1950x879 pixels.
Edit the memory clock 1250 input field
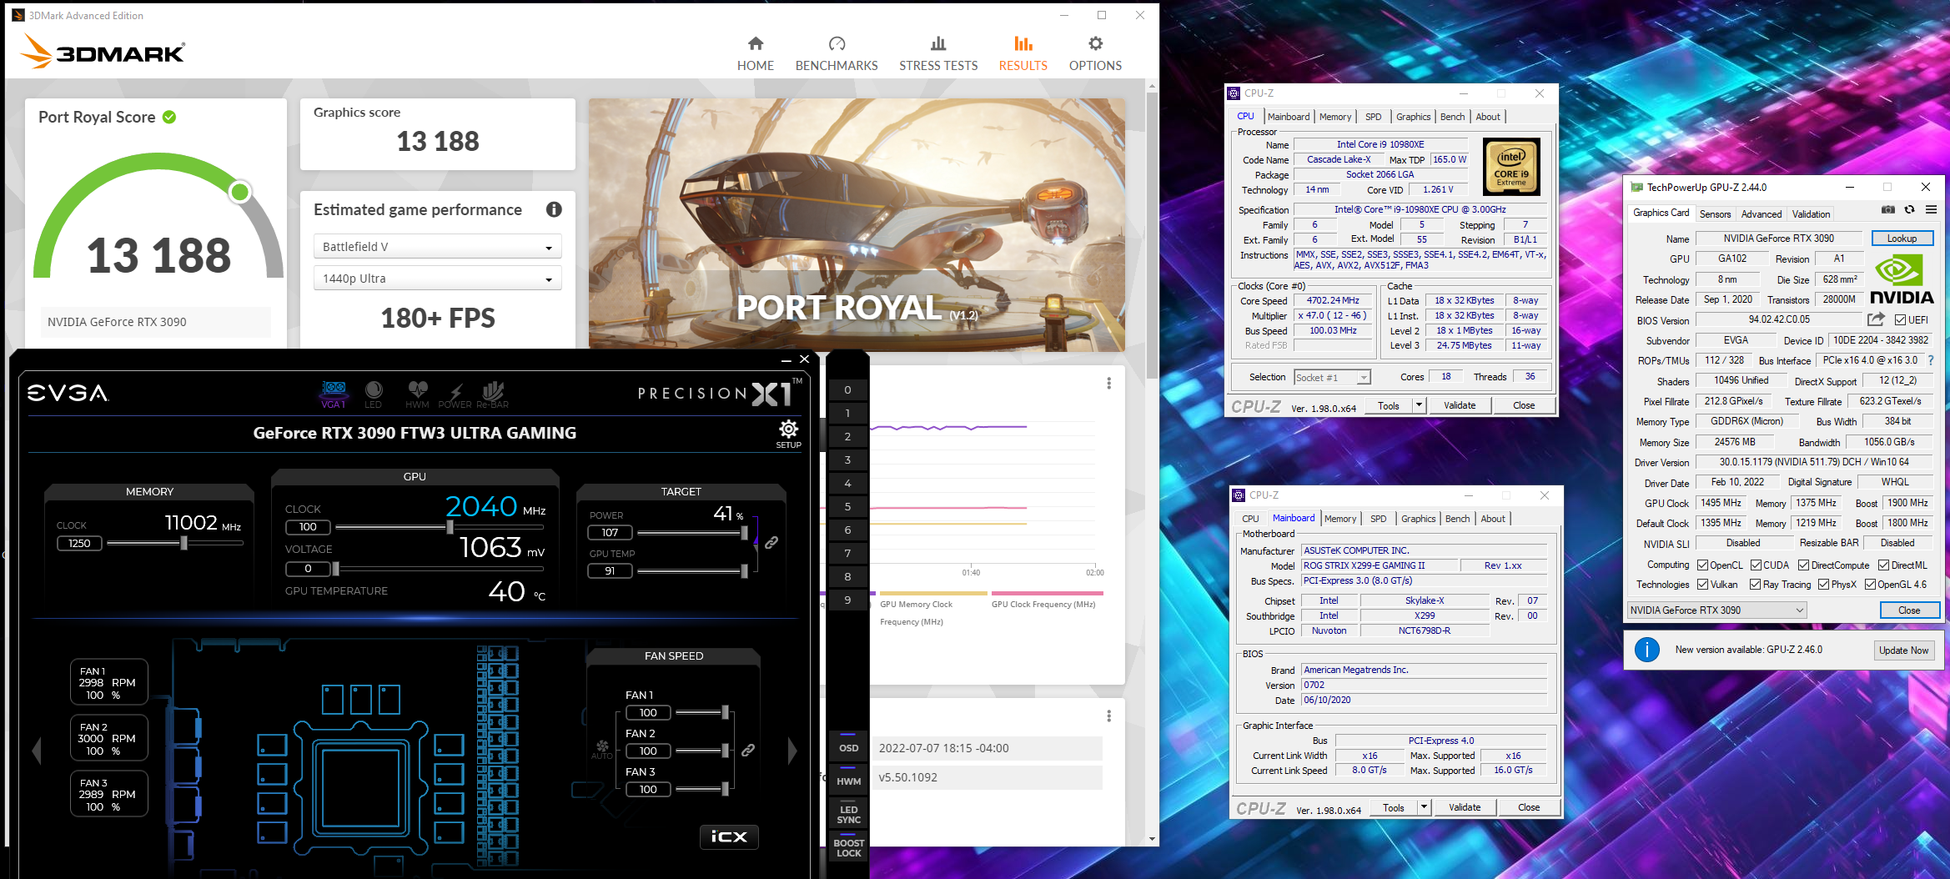[x=79, y=543]
